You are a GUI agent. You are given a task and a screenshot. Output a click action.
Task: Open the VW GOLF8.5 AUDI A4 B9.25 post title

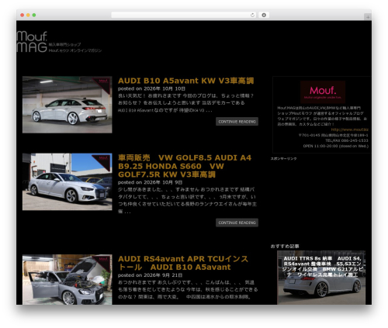[x=185, y=166]
